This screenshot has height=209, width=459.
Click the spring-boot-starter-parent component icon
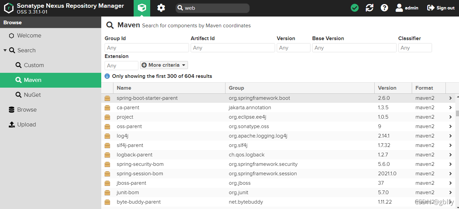pyautogui.click(x=107, y=98)
